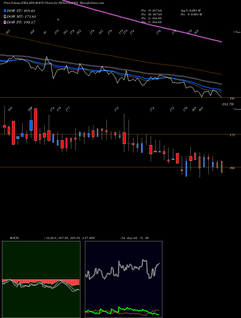Click the 'MACD:' panel label

click(14, 238)
